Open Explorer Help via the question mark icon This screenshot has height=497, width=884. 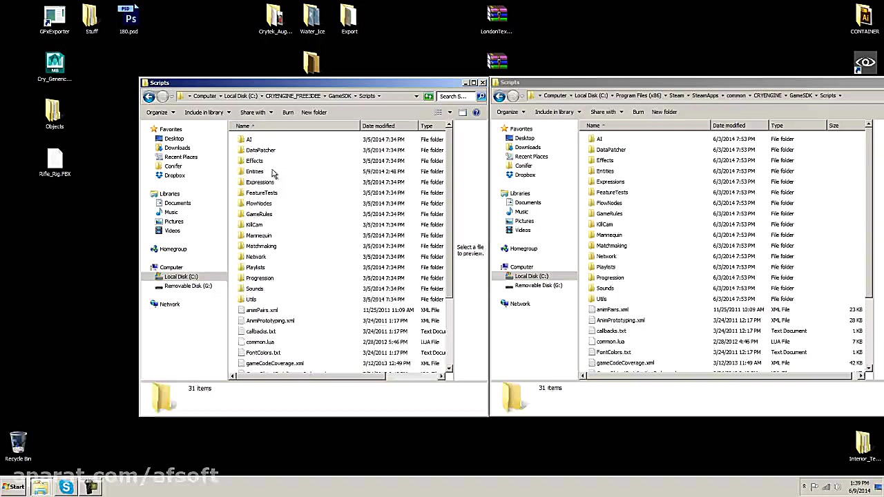point(476,113)
